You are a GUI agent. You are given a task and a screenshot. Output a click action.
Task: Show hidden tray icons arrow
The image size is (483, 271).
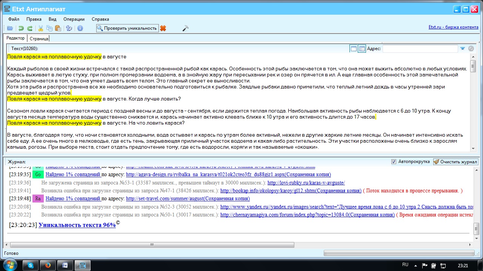pyautogui.click(x=415, y=265)
